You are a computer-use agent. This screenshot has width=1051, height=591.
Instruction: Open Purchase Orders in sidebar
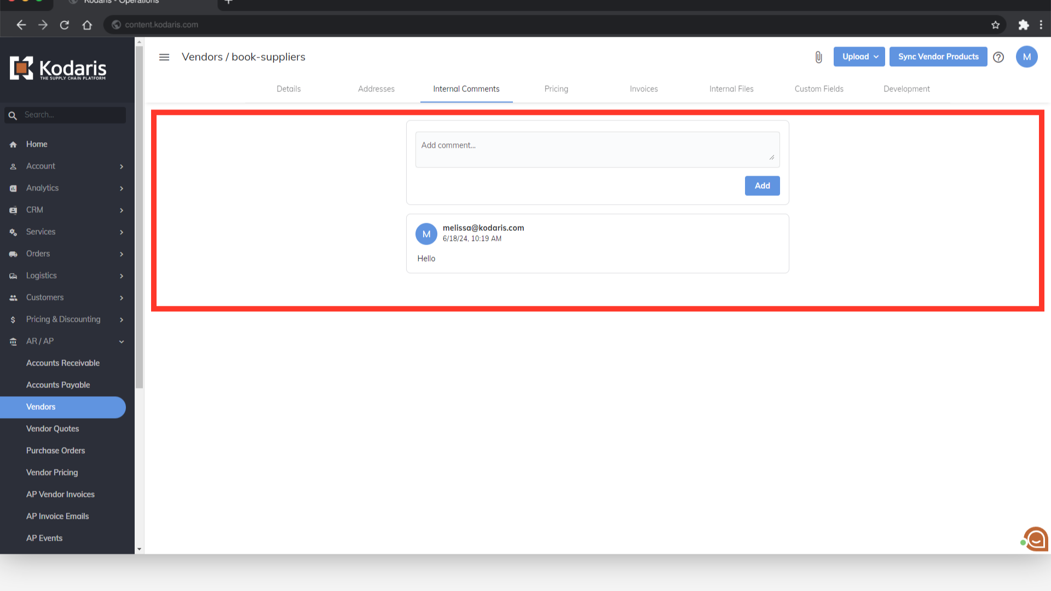[56, 450]
